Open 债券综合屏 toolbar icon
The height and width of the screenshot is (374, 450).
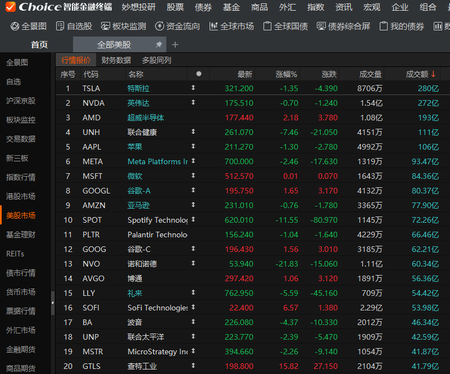[321, 26]
